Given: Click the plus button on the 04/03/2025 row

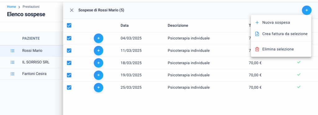Looking at the screenshot, I should click(98, 38).
